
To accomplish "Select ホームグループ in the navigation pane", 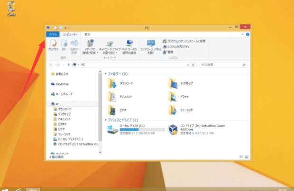I will [x=62, y=94].
